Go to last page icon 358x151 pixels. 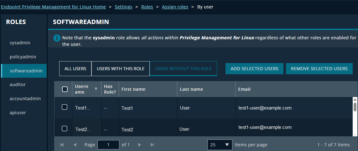[x=153, y=145]
